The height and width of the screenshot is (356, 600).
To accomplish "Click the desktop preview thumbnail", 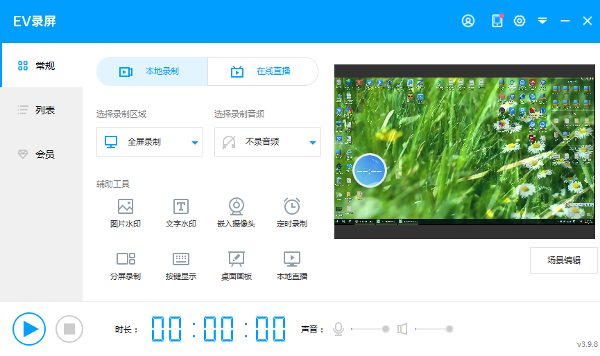I will pos(465,152).
